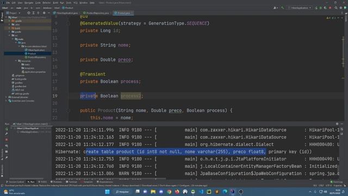This screenshot has width=348, height=196.
Task: Collapse the resources folder arrow
Action: point(16,60)
